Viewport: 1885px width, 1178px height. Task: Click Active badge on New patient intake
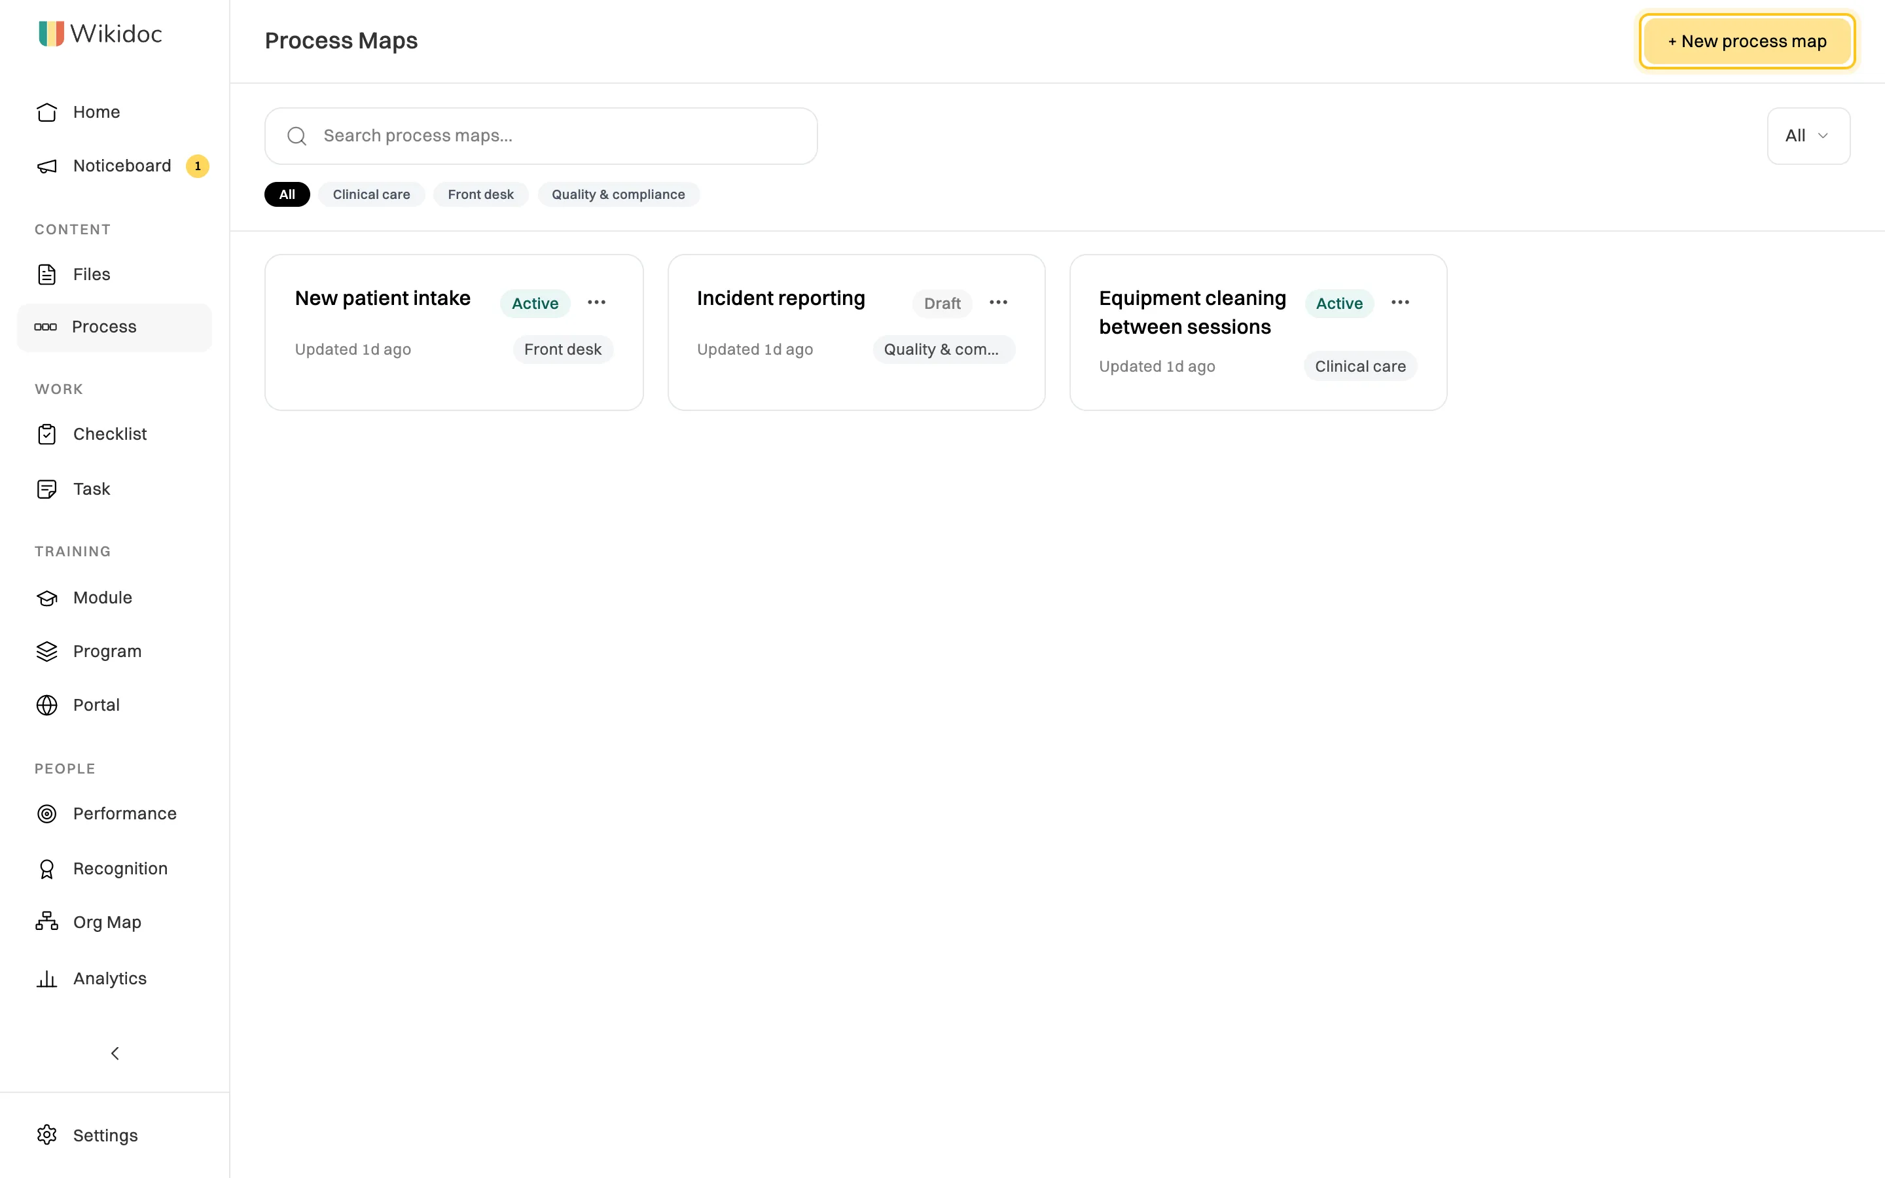[535, 303]
